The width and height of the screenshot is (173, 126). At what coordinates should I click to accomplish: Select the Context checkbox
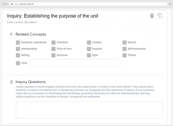[x=89, y=42]
